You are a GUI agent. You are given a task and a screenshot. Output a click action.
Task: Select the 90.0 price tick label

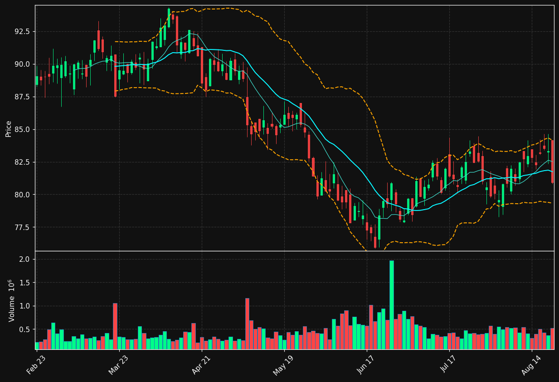tap(22, 64)
